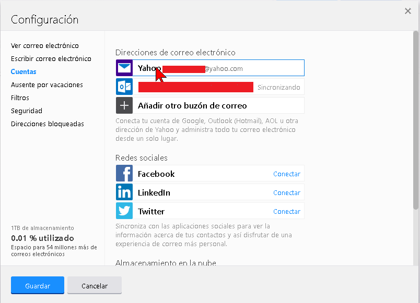The width and height of the screenshot is (420, 303).
Task: Click the Configuración dialog title
Action: pyautogui.click(x=45, y=20)
